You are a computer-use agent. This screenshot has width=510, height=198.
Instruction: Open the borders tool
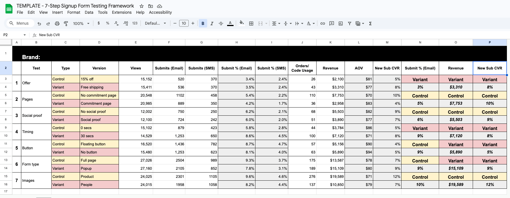(x=251, y=24)
